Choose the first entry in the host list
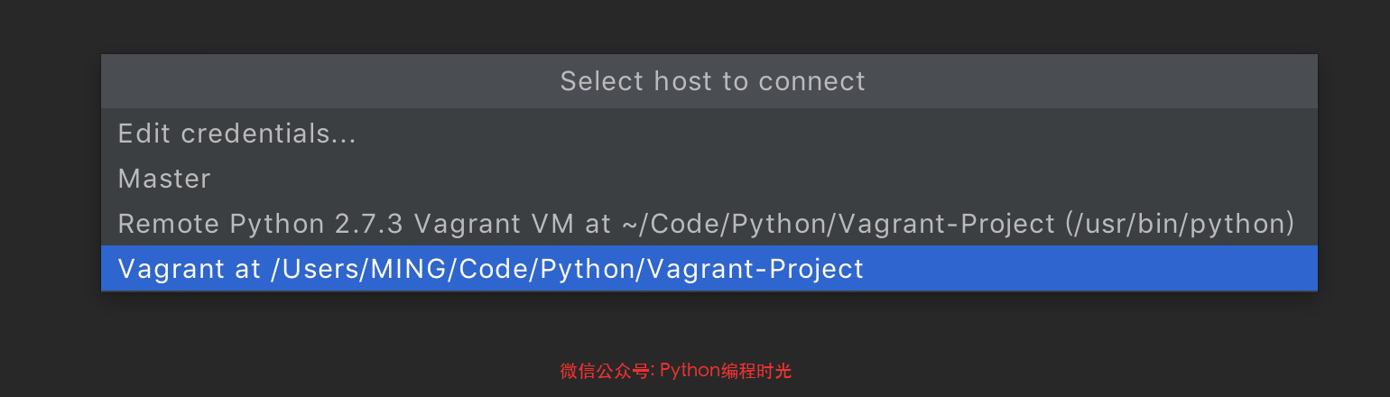The image size is (1390, 397). point(236,134)
